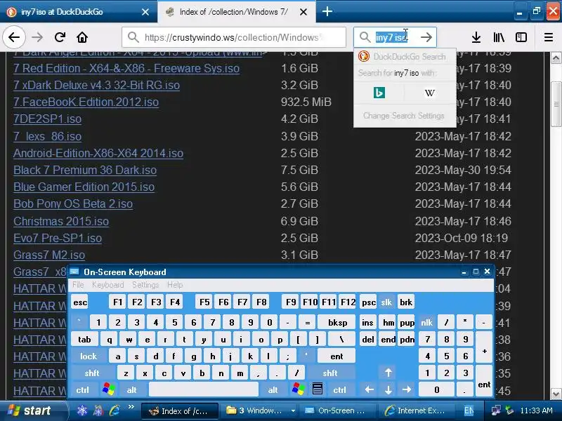This screenshot has width=562, height=421.
Task: Open the Windows start menu
Action: [32, 410]
